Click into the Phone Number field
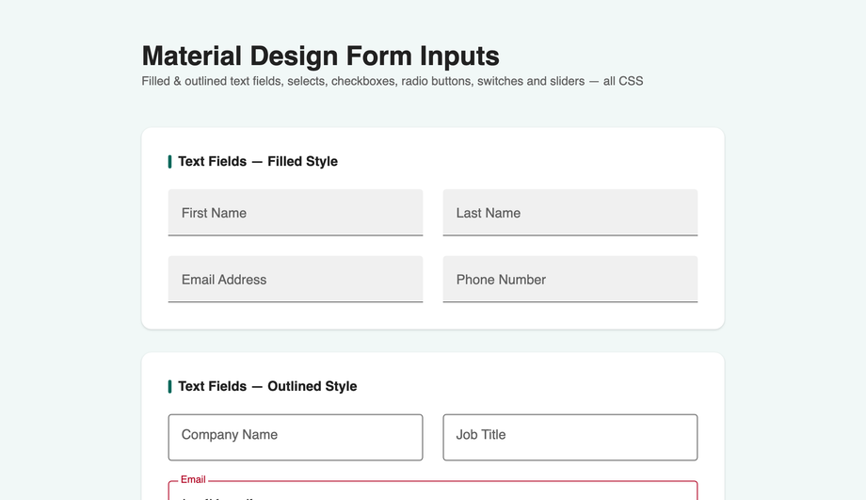Viewport: 866px width, 500px height. click(x=570, y=279)
